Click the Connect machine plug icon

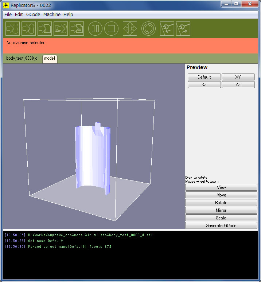tap(167, 29)
